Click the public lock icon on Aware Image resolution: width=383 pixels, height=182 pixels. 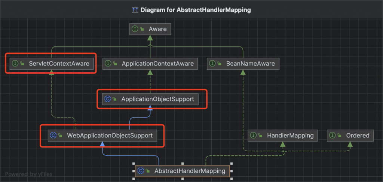click(x=142, y=29)
